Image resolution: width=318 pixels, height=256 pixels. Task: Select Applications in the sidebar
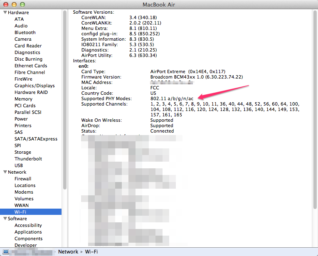click(28, 232)
